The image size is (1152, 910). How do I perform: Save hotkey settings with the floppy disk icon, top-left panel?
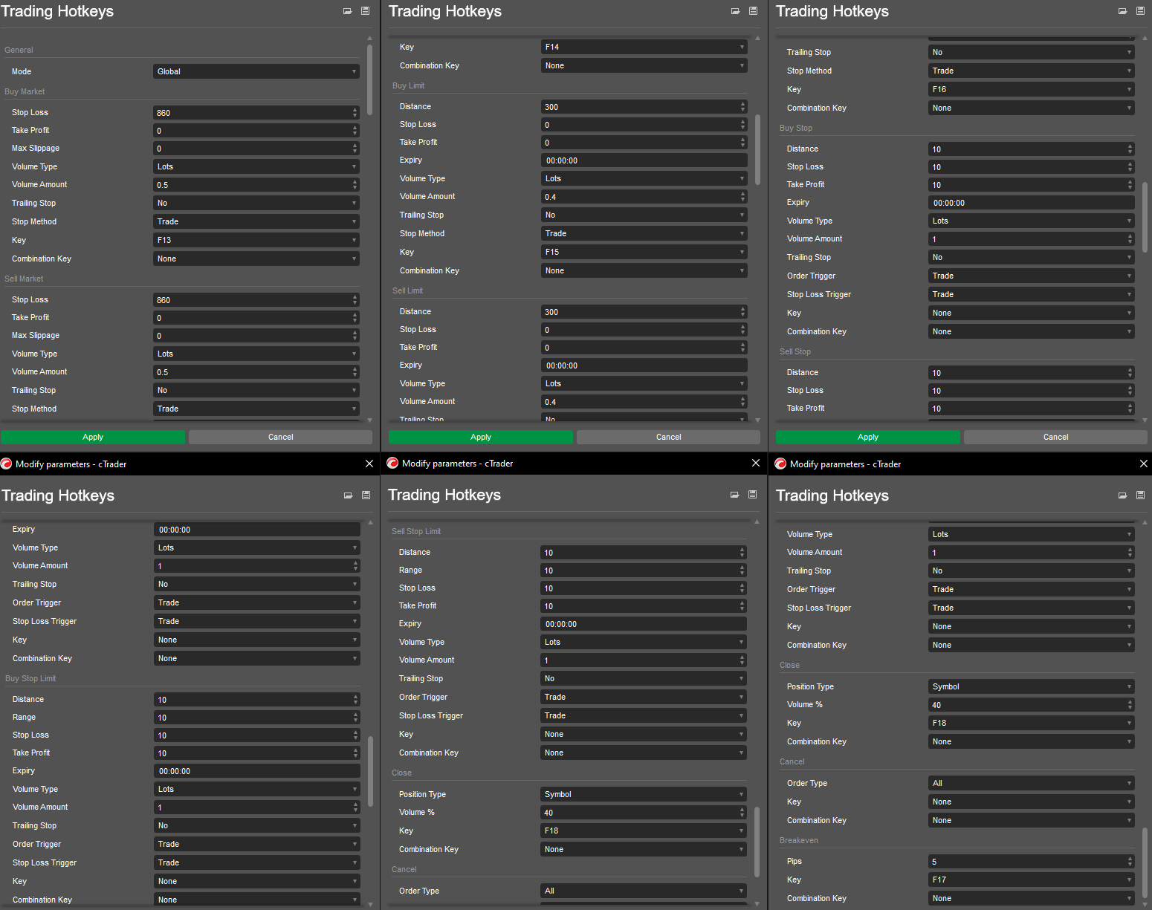[x=365, y=10]
